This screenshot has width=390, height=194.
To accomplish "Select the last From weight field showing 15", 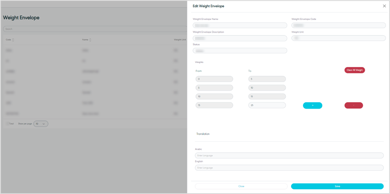I will coord(214,105).
